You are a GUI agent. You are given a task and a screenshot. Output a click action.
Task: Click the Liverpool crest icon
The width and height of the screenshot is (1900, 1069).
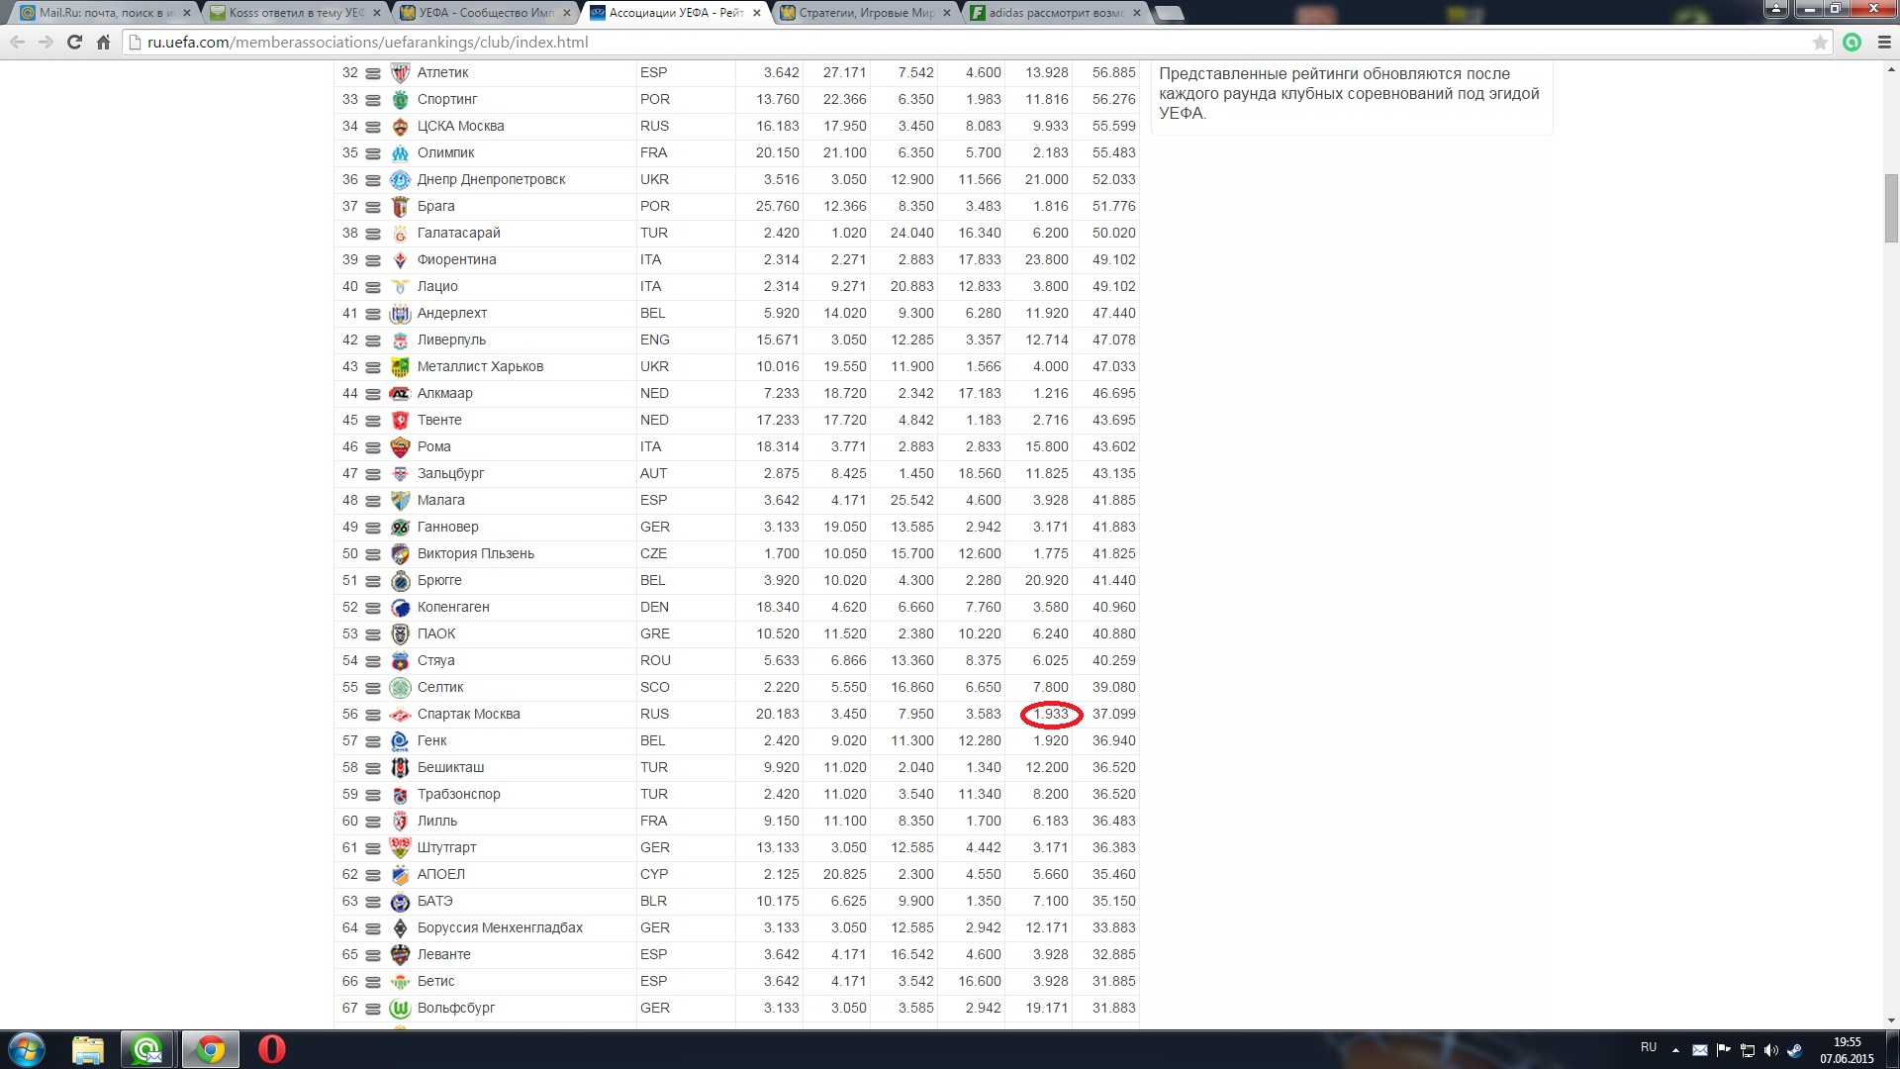[x=400, y=340]
